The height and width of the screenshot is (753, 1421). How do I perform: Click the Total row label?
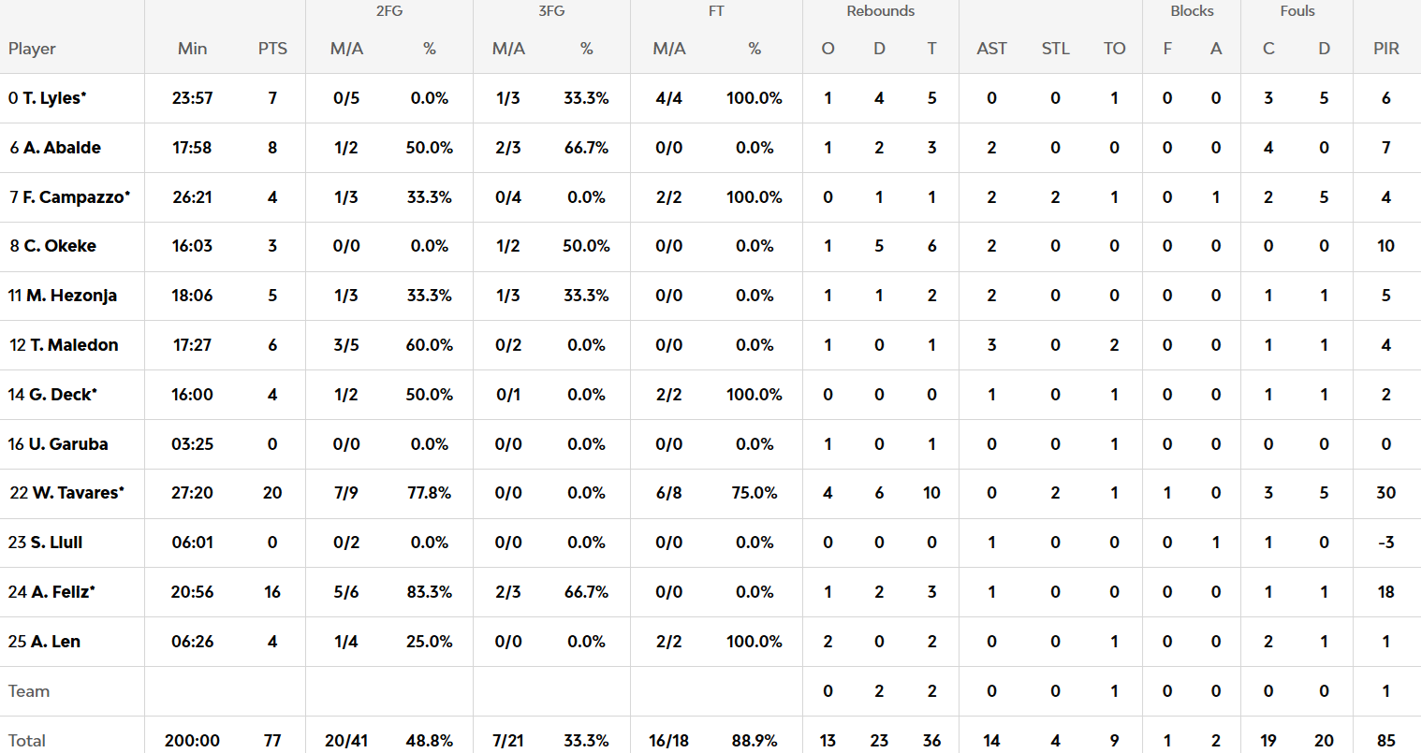pyautogui.click(x=27, y=740)
